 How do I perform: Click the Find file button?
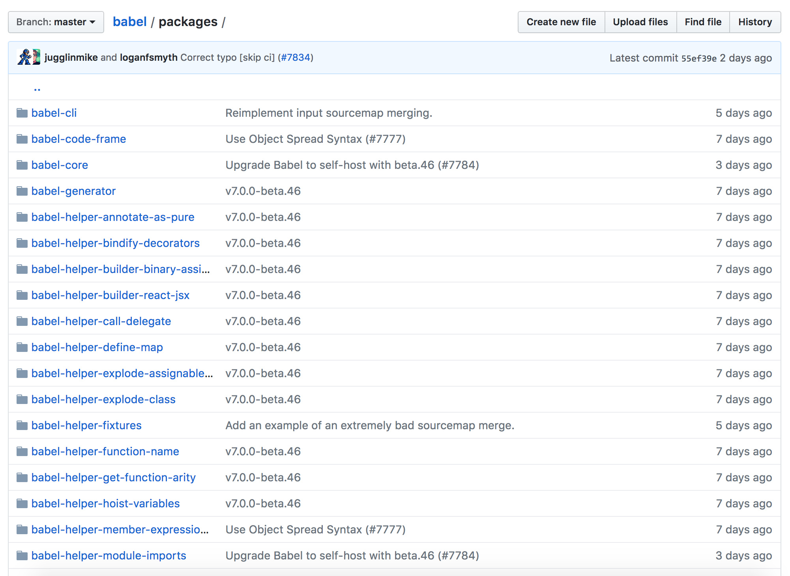[703, 22]
